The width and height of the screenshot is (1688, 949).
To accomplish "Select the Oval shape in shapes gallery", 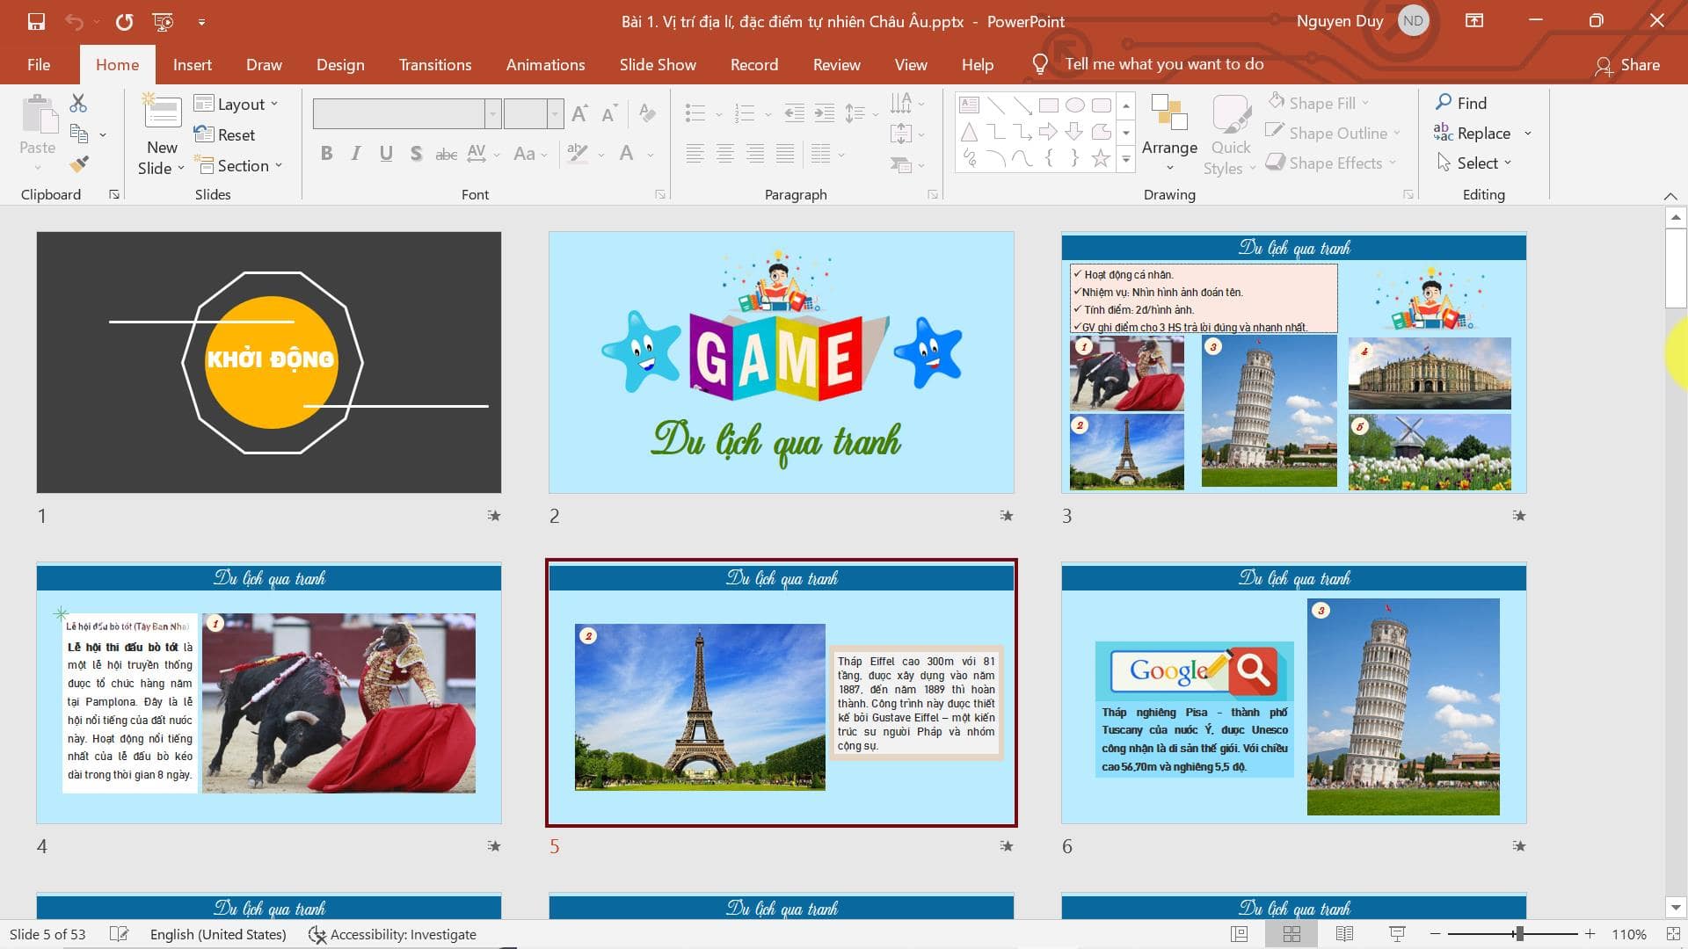I will click(1074, 105).
